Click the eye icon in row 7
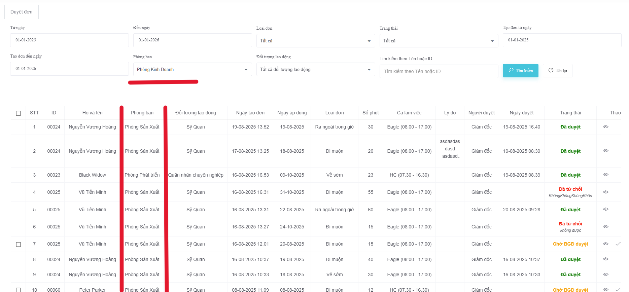 tap(605, 244)
